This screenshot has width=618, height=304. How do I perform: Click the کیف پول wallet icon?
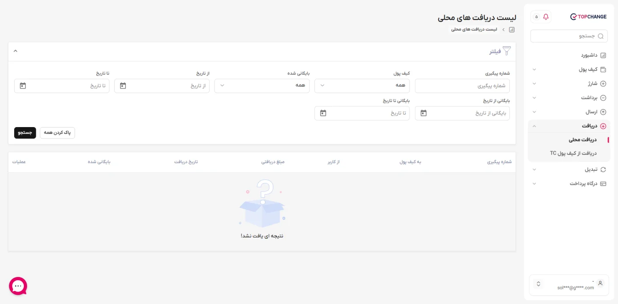[603, 69]
